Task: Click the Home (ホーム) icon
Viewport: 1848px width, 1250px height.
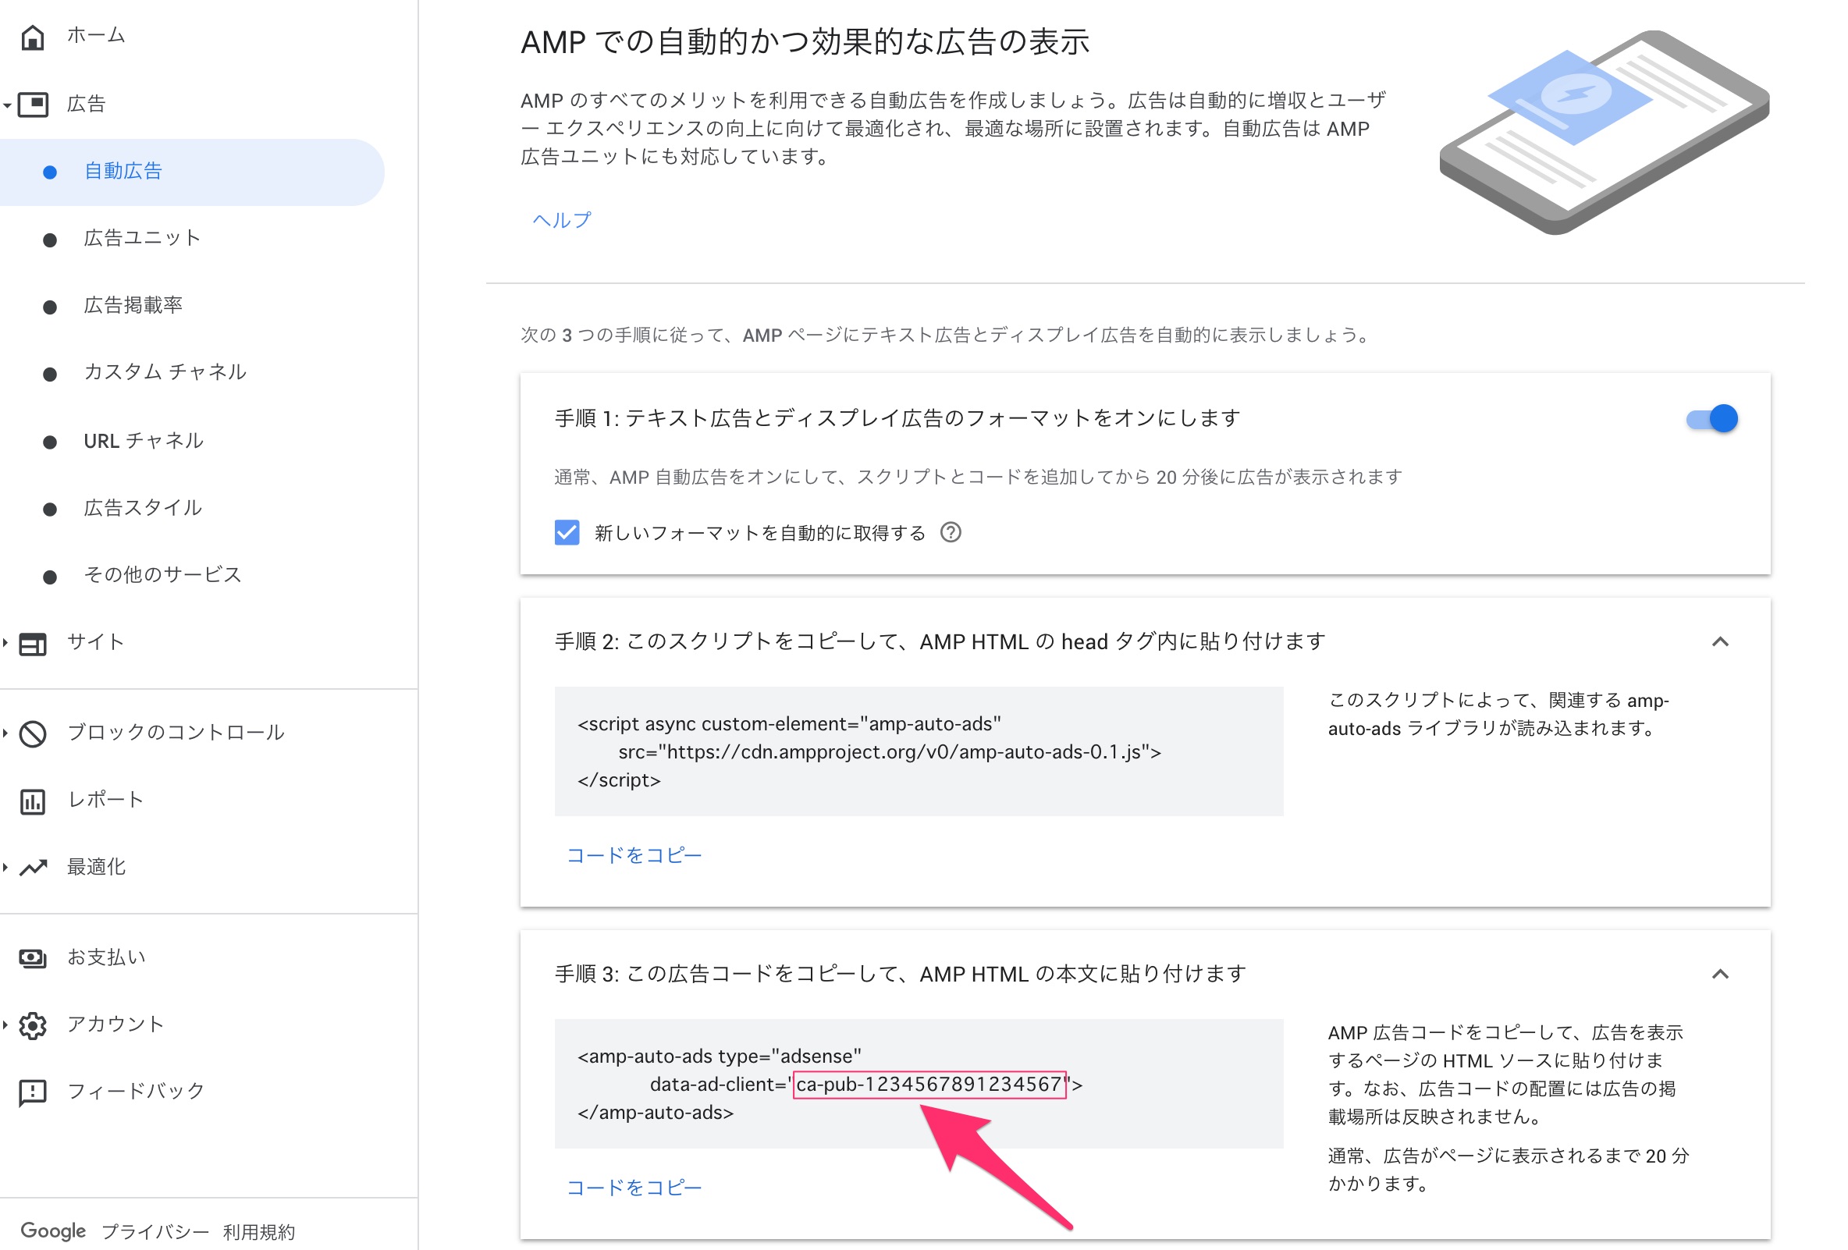Action: coord(33,37)
